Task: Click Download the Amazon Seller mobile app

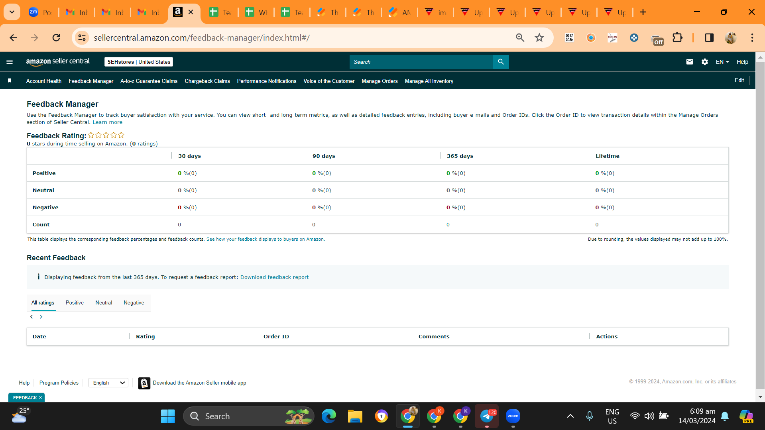Action: point(199,383)
